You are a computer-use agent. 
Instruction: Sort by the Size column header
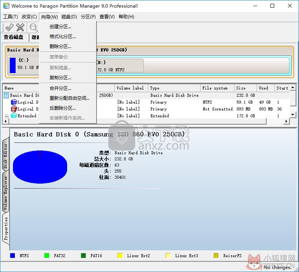click(246, 88)
